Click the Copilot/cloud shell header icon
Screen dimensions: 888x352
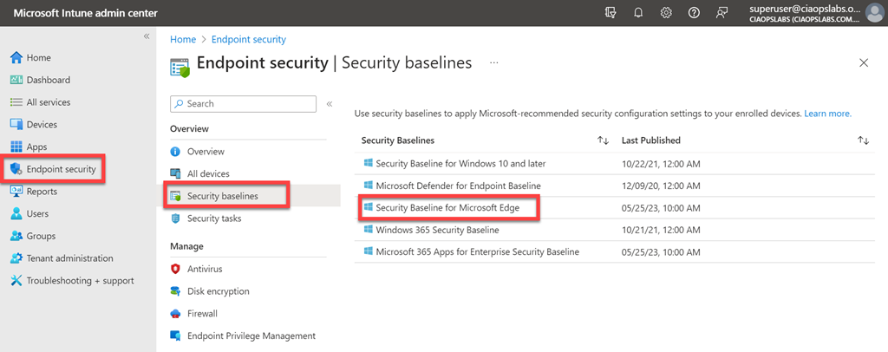coord(610,12)
